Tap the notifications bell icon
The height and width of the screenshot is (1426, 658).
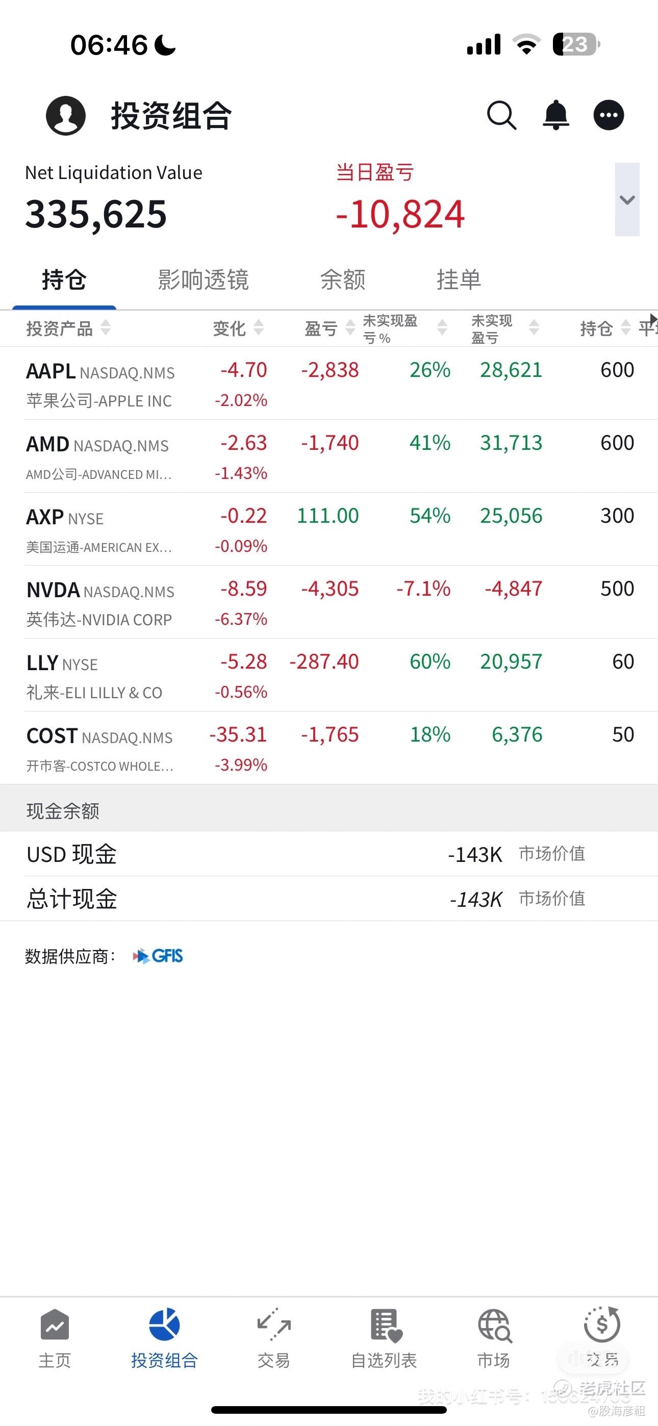555,115
